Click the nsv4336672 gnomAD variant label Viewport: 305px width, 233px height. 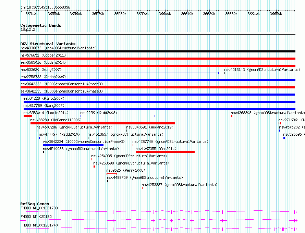(59, 48)
